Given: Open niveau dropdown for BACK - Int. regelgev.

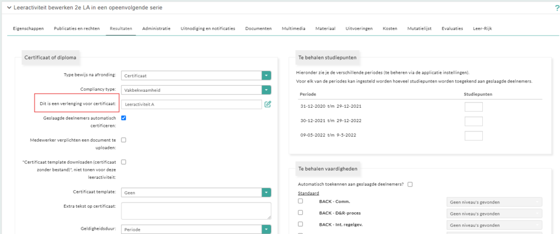Looking at the screenshot, I should coord(494,224).
